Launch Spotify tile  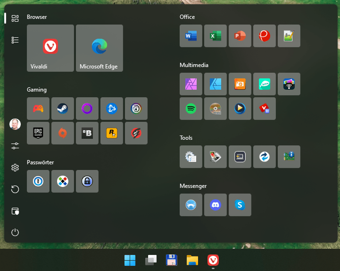click(191, 109)
